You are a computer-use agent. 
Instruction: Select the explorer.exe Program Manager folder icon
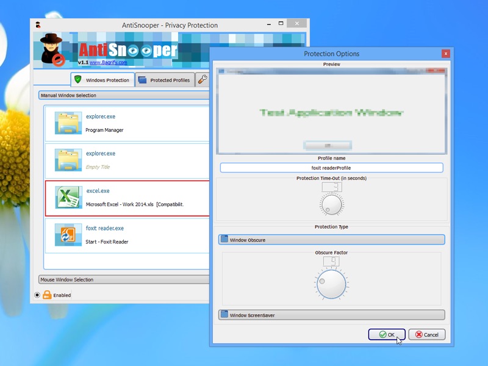tap(68, 123)
